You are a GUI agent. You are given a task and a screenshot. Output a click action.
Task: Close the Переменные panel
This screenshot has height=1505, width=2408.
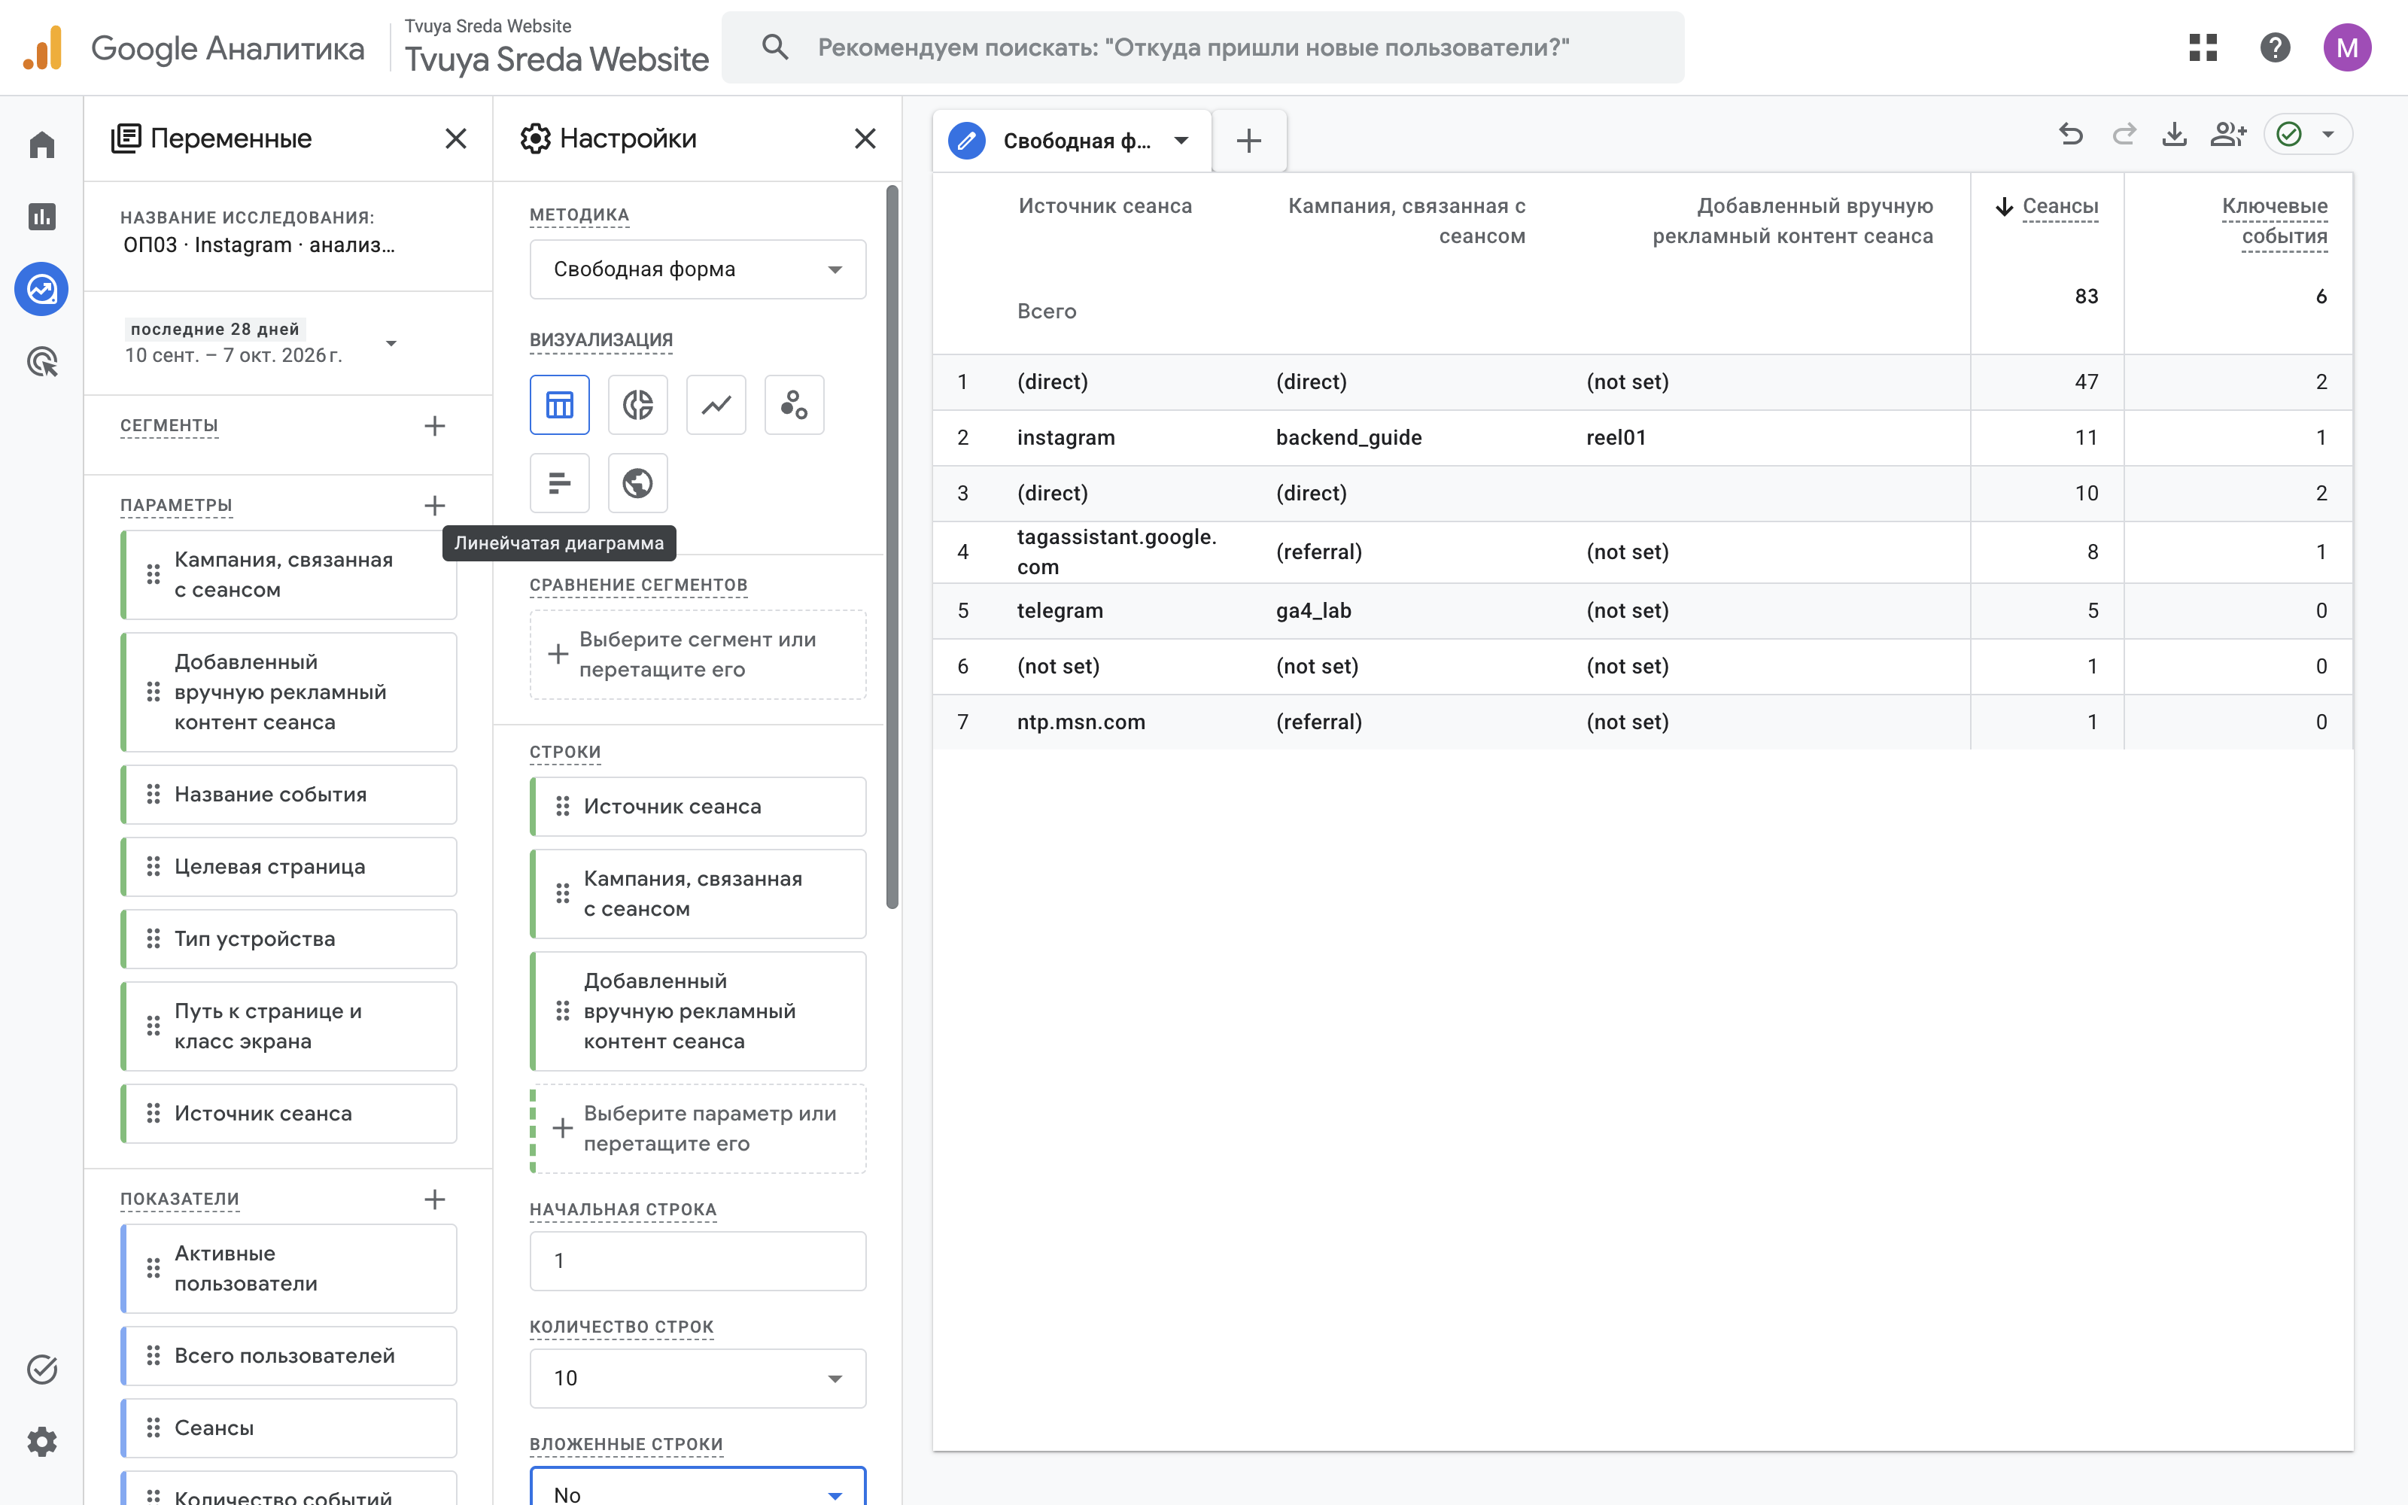(x=456, y=138)
